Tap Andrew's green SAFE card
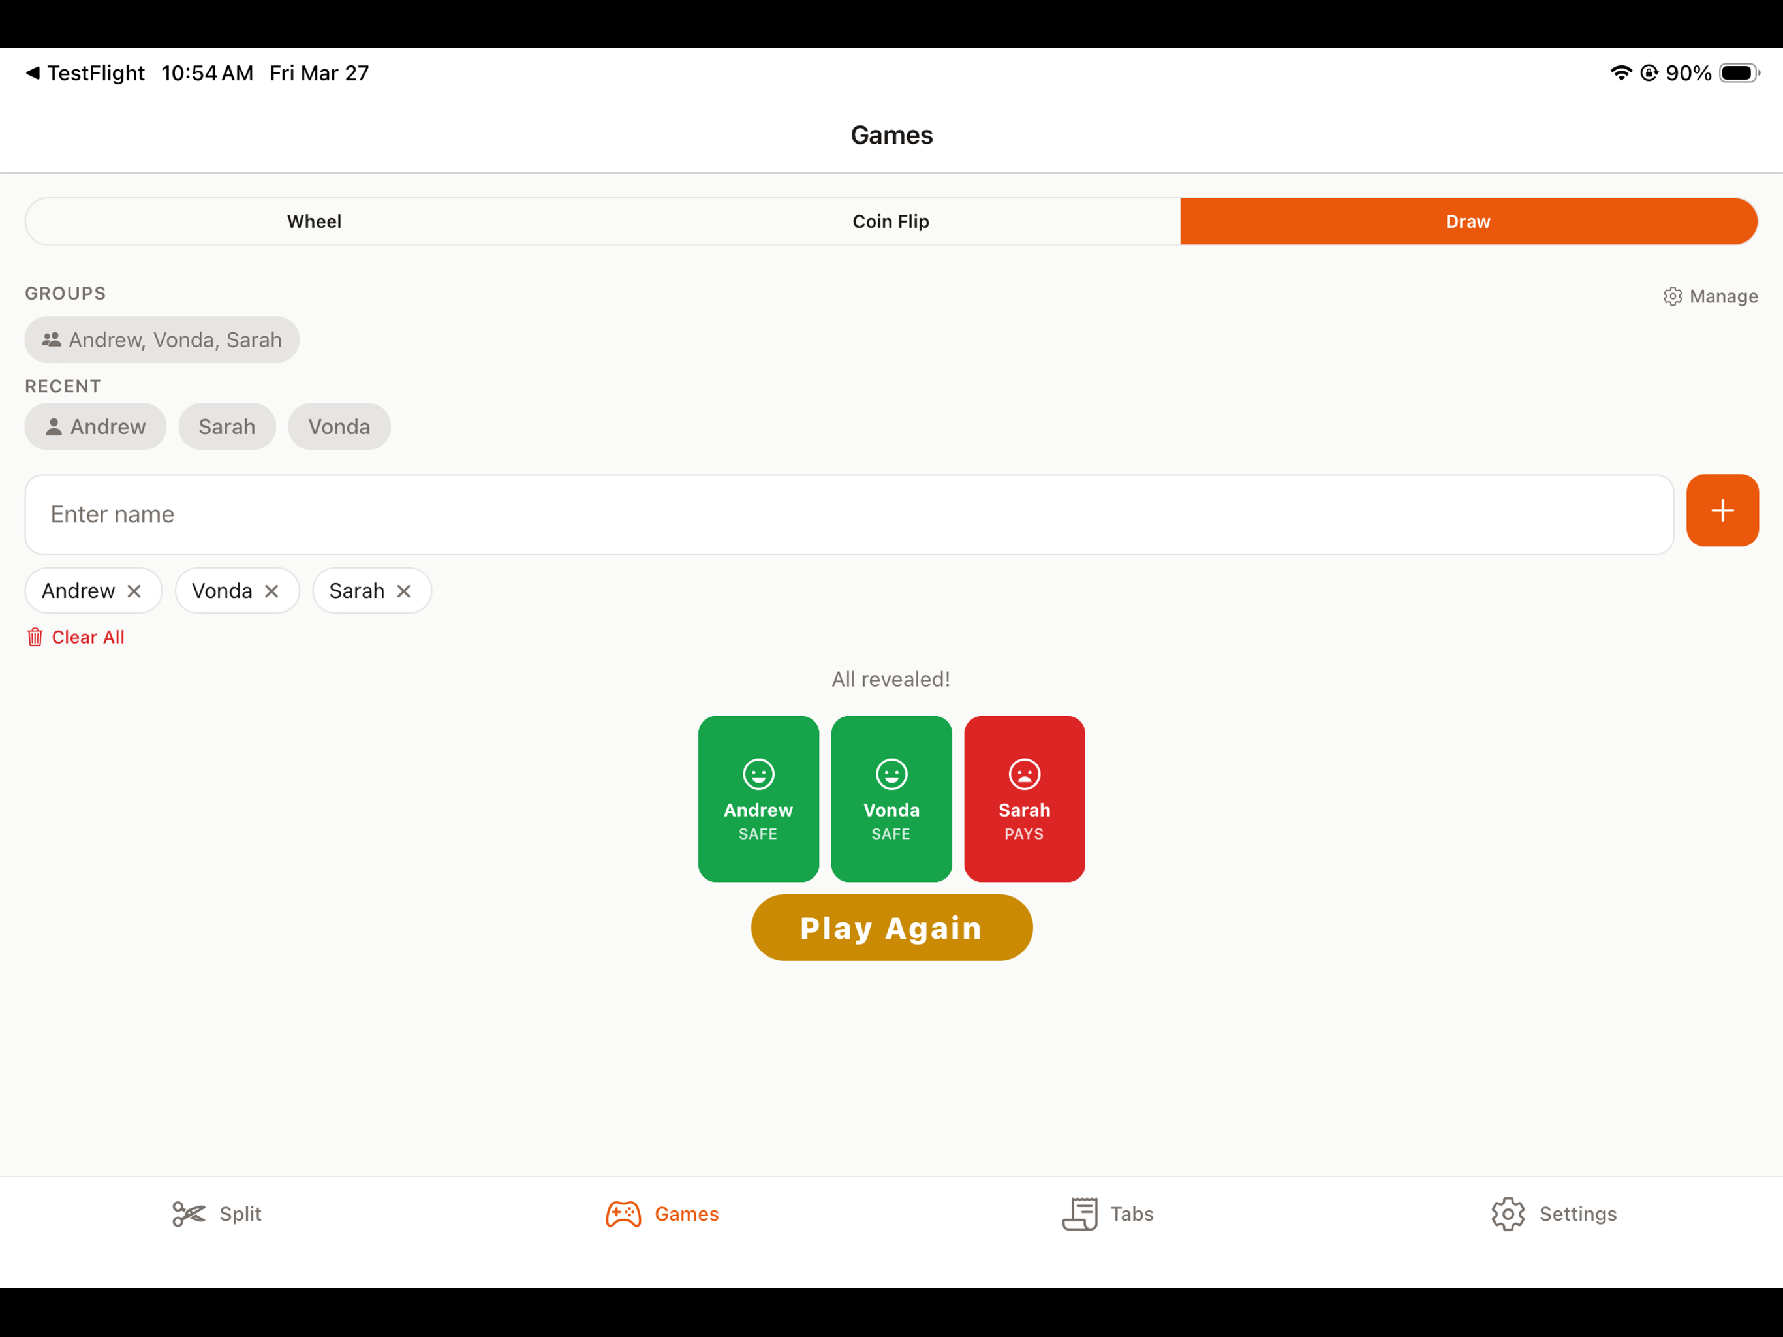1783x1337 pixels. click(758, 798)
